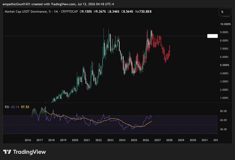Click the 5.000% price axis label
This screenshot has width=235, height=160.
coord(225,65)
